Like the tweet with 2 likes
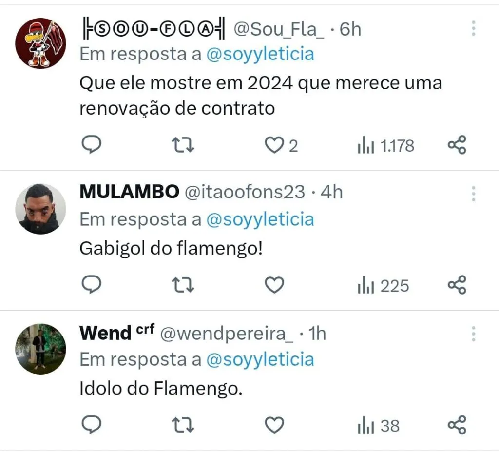 tap(274, 145)
